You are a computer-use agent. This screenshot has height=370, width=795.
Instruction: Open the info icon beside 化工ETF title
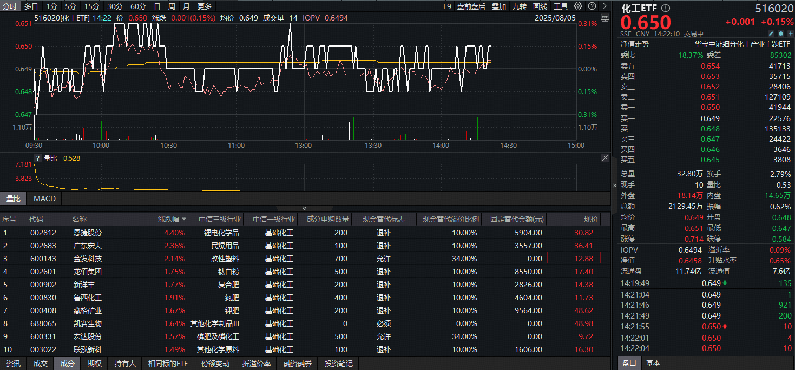pos(666,8)
